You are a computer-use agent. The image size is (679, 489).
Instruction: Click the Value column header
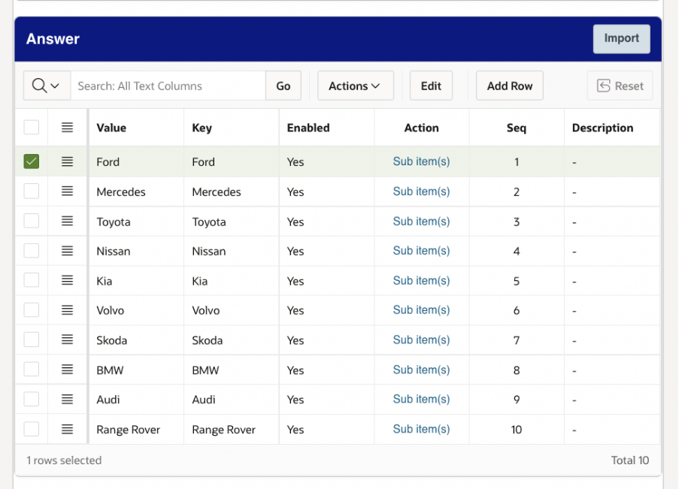point(111,128)
